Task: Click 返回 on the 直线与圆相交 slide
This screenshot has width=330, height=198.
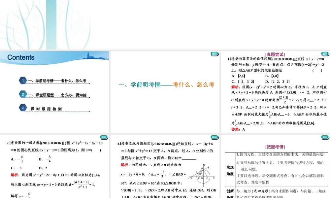Action: click(214, 137)
